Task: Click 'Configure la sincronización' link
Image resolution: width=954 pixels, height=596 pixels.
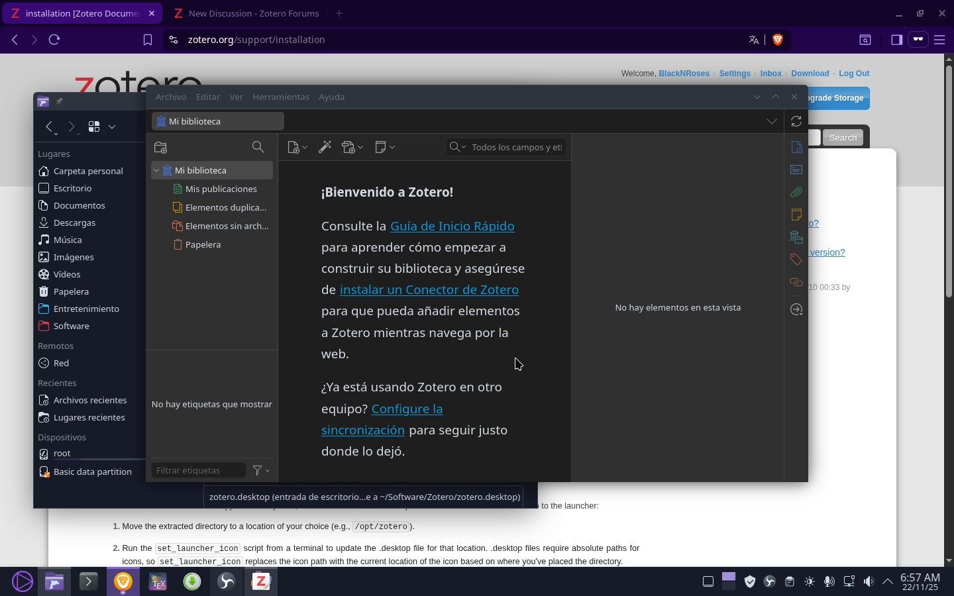Action: [x=382, y=419]
